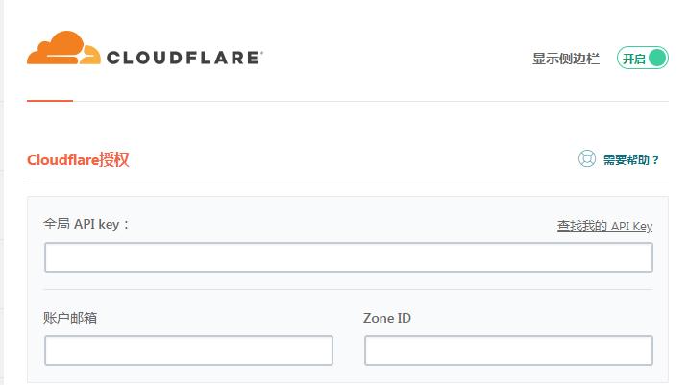688x385 pixels.
Task: Click the 全局 API key label
Action: pos(86,224)
